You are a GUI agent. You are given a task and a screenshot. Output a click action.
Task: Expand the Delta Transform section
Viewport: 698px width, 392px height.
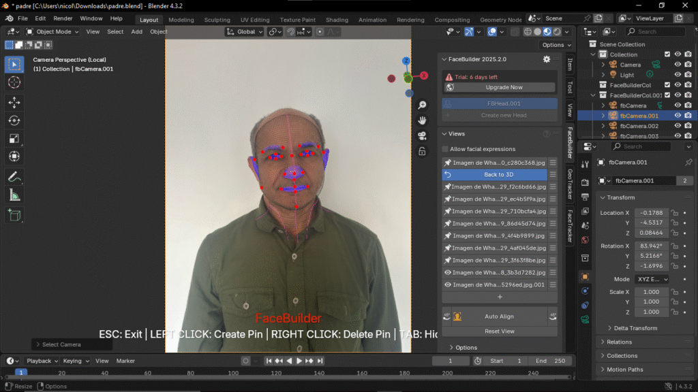coord(635,328)
